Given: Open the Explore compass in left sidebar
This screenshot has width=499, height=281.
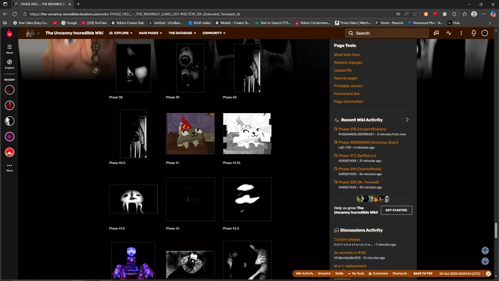Looking at the screenshot, I should 9,61.
